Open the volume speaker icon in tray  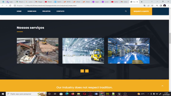click(157, 94)
